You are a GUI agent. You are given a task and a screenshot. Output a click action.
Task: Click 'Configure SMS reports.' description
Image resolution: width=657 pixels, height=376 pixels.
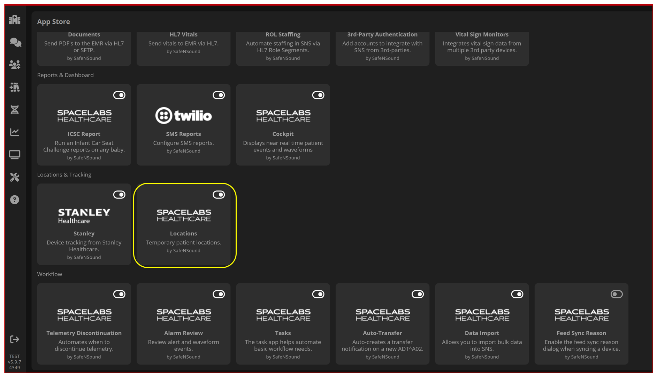coord(183,143)
